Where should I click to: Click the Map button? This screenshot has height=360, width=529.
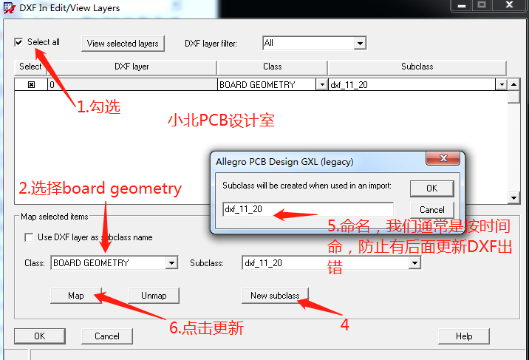click(x=76, y=296)
